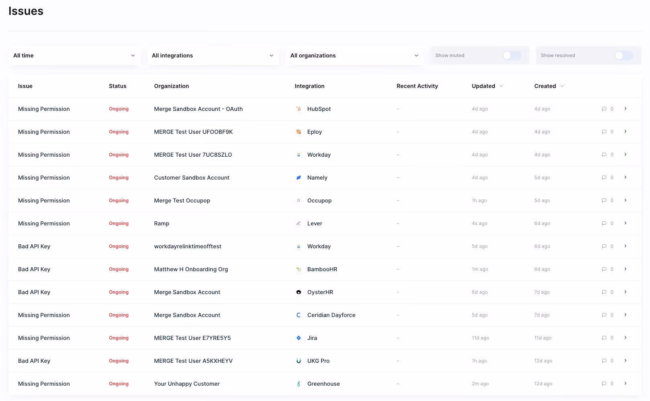Image resolution: width=650 pixels, height=401 pixels.
Task: Click the Greenhouse integration logo
Action: coord(298,384)
